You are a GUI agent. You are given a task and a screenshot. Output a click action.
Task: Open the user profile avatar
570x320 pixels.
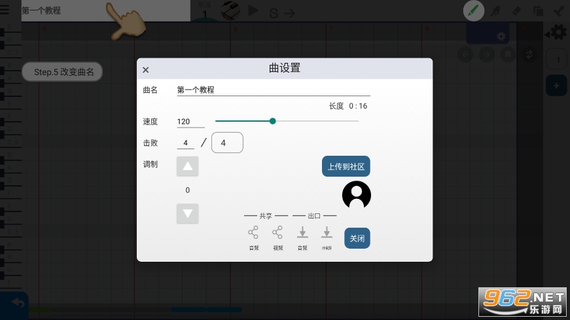[x=357, y=195]
